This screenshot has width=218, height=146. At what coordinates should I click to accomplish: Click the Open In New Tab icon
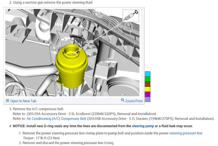pyautogui.click(x=7, y=101)
